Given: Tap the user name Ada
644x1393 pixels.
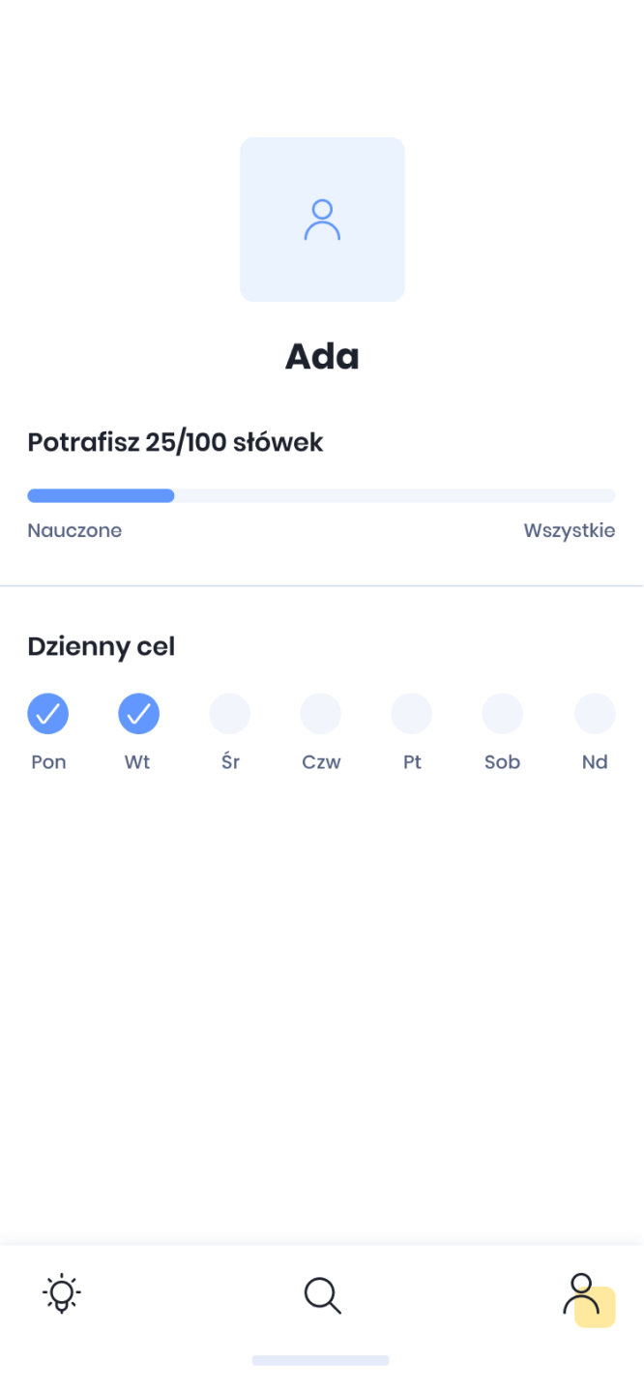Looking at the screenshot, I should pos(322,357).
